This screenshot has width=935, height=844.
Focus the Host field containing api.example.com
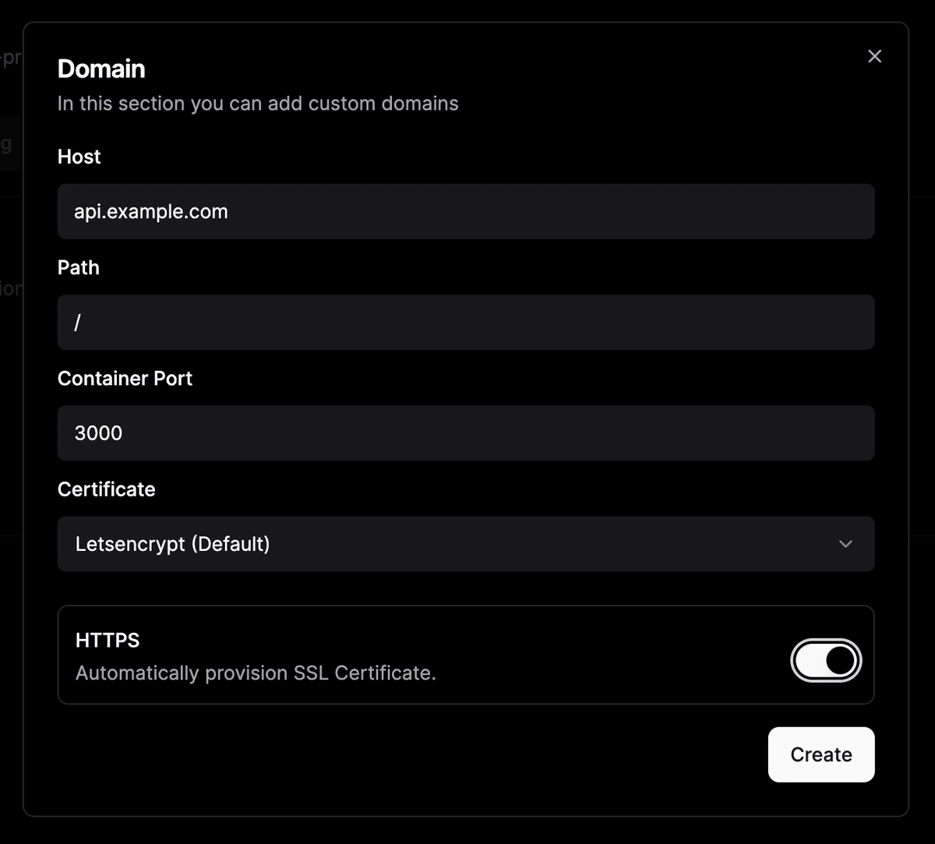tap(466, 211)
